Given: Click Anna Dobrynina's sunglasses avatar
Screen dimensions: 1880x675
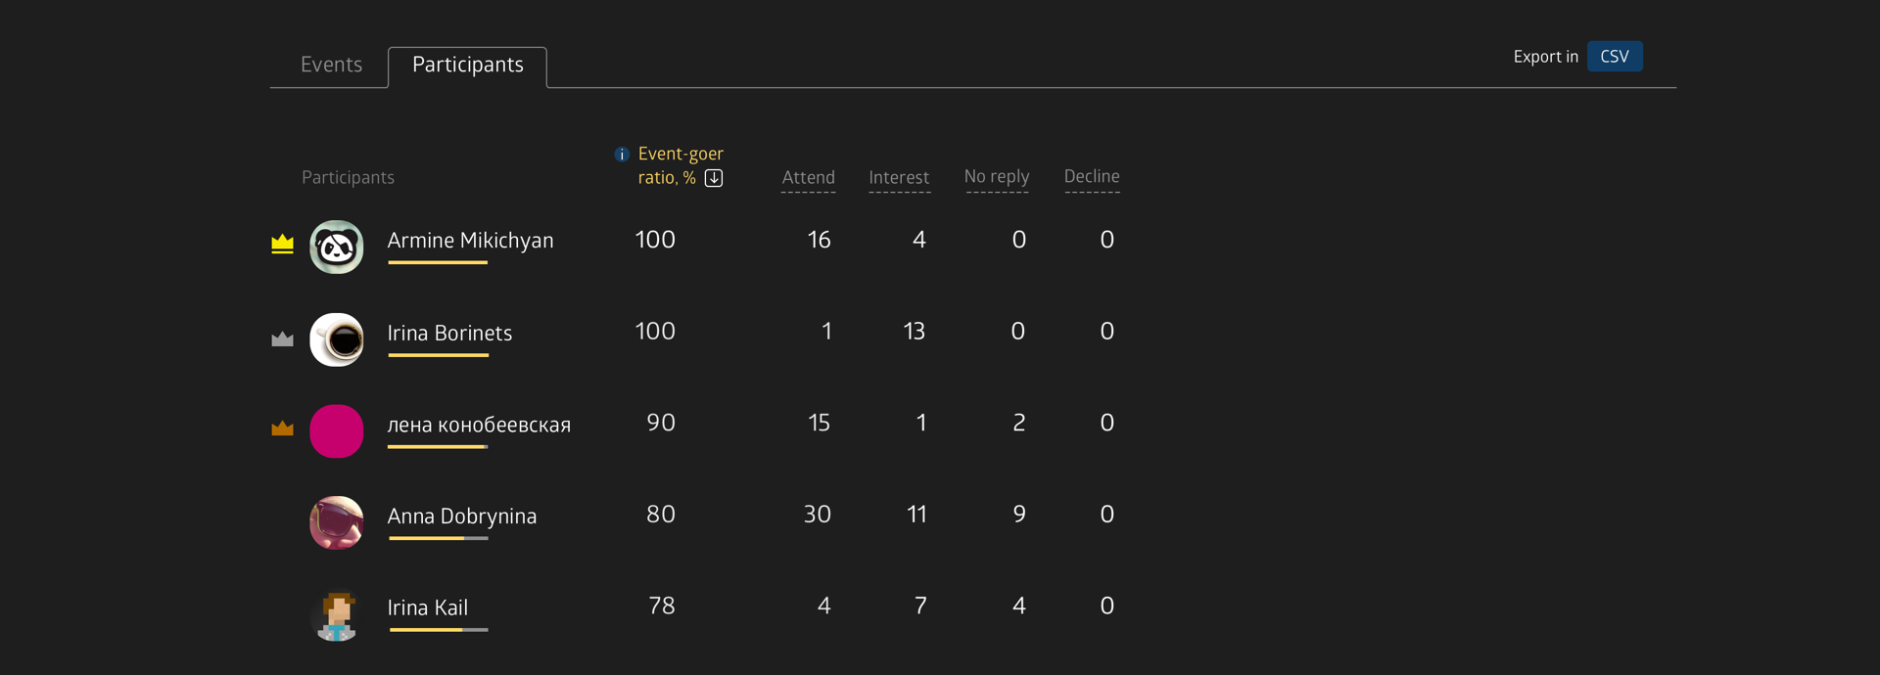Looking at the screenshot, I should 337,522.
